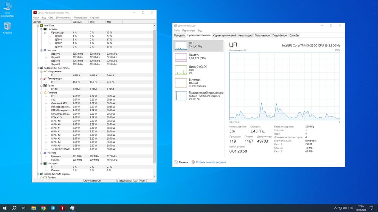
Task: Select the ЦП #3 load row
Action: (93, 47)
